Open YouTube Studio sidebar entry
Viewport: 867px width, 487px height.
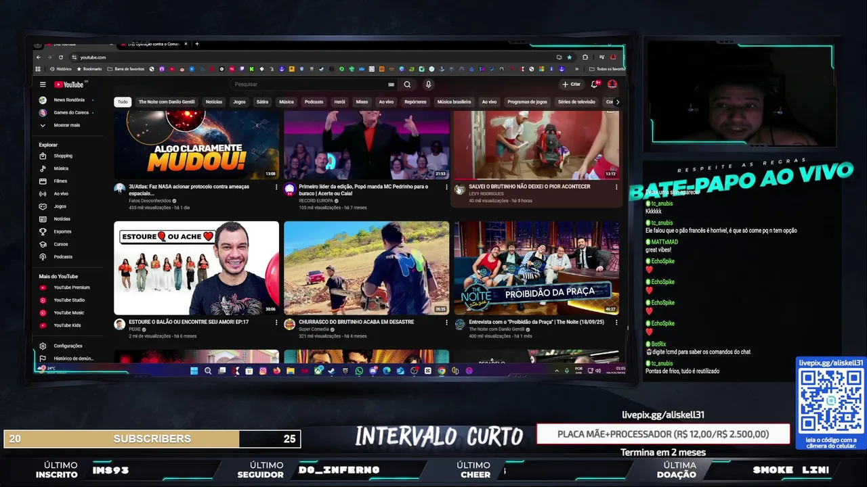[69, 300]
